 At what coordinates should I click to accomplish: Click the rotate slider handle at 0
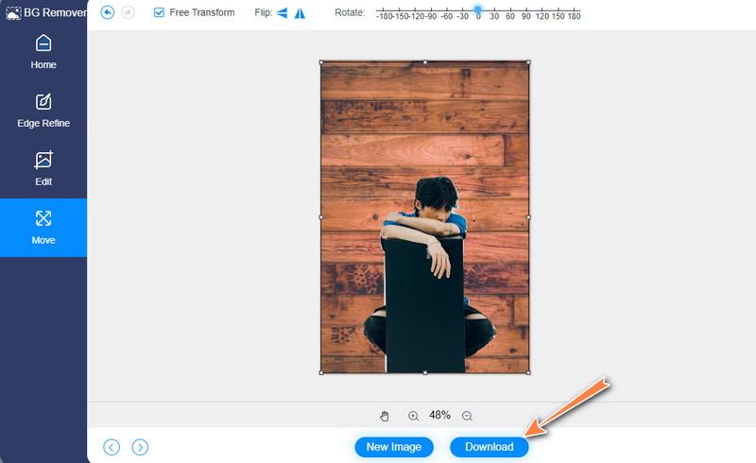(x=478, y=9)
